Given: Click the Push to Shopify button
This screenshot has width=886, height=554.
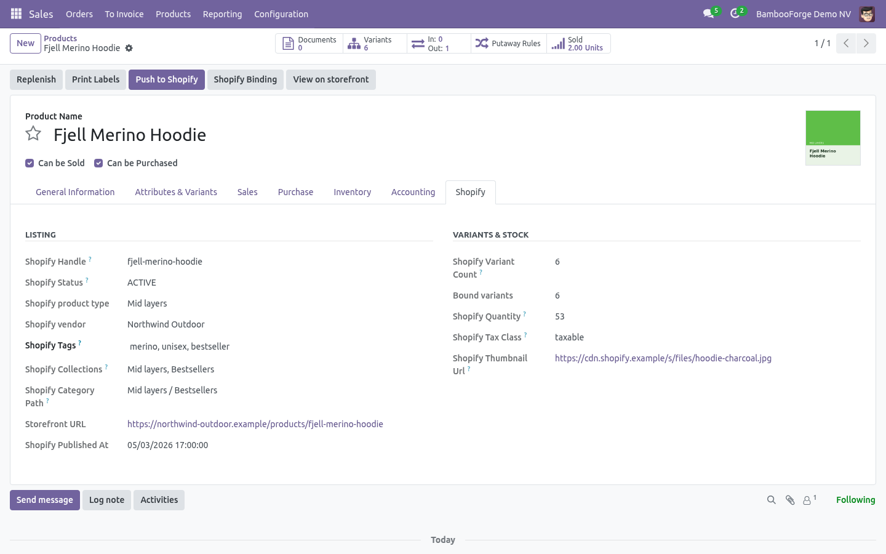Looking at the screenshot, I should pyautogui.click(x=167, y=79).
